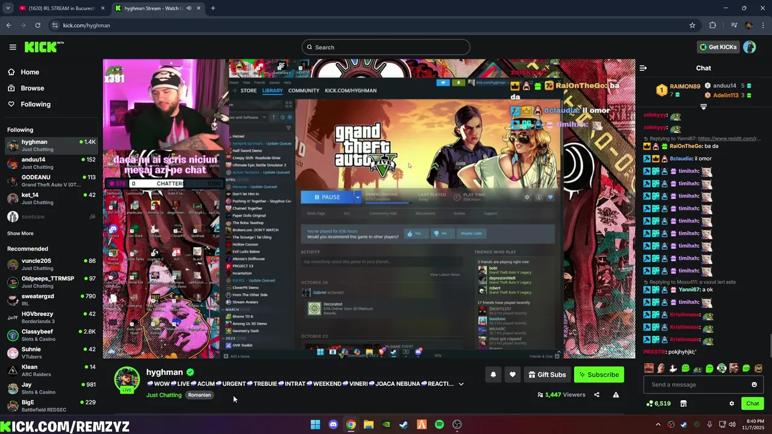Show hidden system tray icons
772x434 pixels.
click(x=658, y=424)
